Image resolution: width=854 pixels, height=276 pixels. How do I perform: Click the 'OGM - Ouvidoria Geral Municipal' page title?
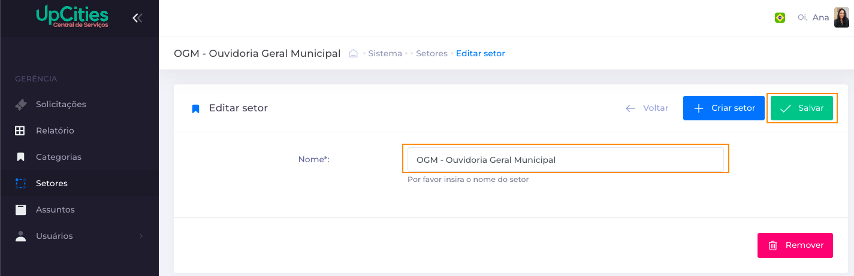pos(257,53)
